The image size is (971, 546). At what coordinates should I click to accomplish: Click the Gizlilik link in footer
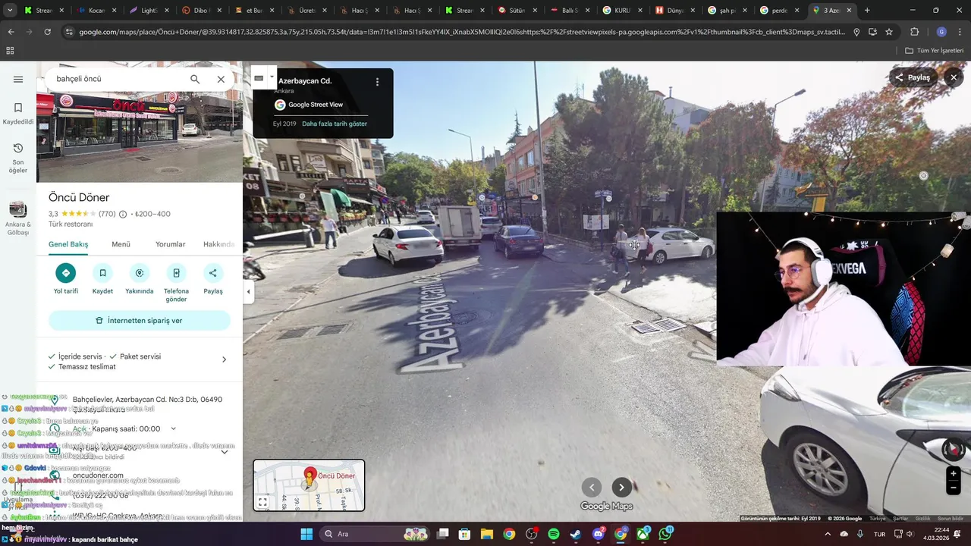pos(922,519)
